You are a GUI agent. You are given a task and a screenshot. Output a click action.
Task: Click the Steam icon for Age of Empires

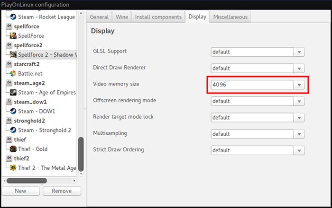pos(13,92)
